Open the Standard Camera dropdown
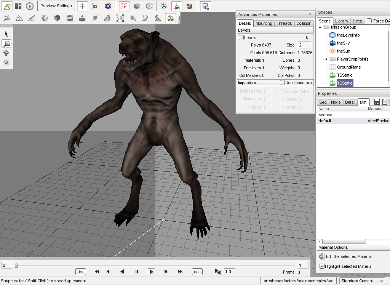The height and width of the screenshot is (285, 390). pyautogui.click(x=362, y=281)
